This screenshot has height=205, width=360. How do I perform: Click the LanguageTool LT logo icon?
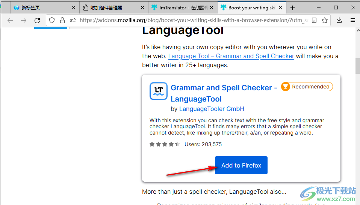(159, 91)
